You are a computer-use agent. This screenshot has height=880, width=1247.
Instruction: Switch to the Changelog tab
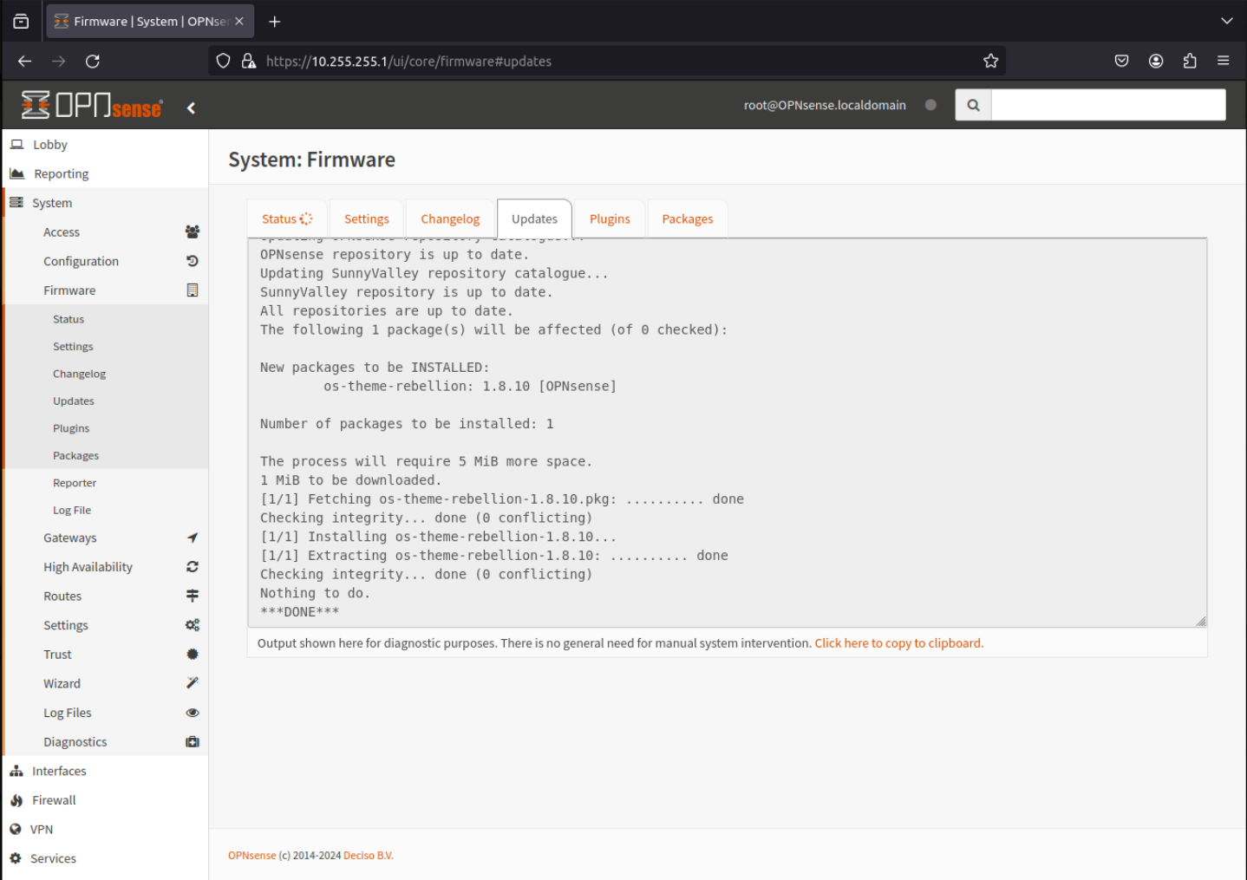pos(450,218)
